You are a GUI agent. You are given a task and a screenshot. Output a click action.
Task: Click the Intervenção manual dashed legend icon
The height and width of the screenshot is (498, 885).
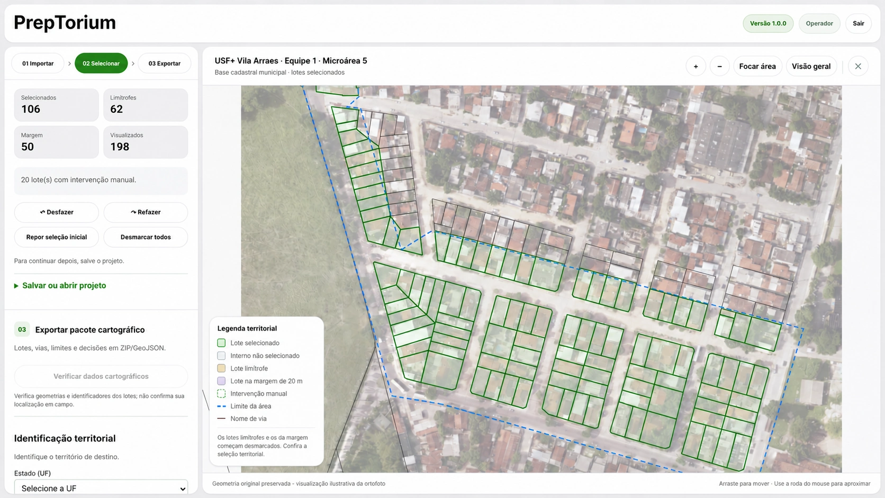point(221,394)
